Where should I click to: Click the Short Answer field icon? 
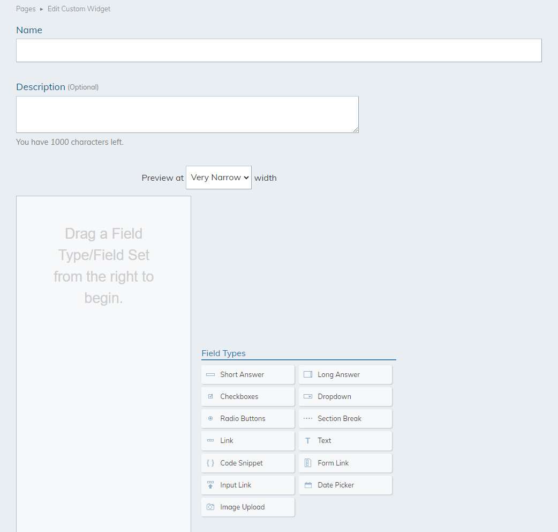click(210, 374)
